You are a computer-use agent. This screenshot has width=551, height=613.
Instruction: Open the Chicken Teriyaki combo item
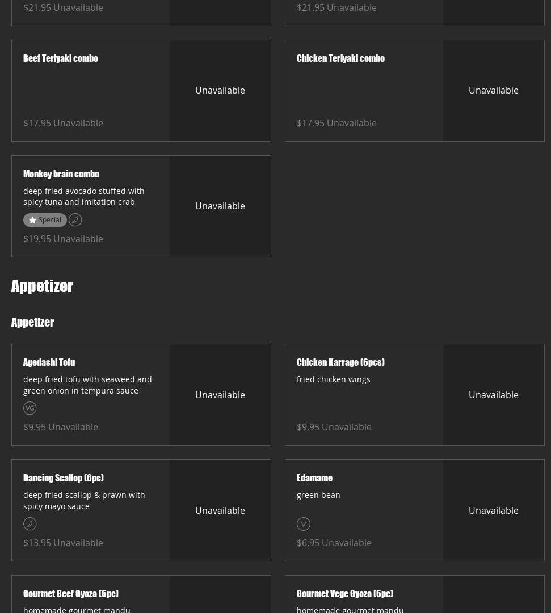[x=340, y=58]
